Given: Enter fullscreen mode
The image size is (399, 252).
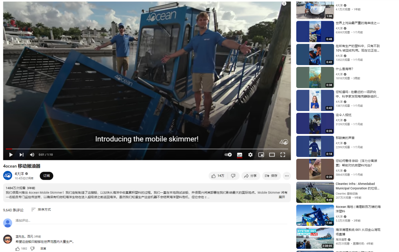Looking at the screenshot, I should click(283, 155).
